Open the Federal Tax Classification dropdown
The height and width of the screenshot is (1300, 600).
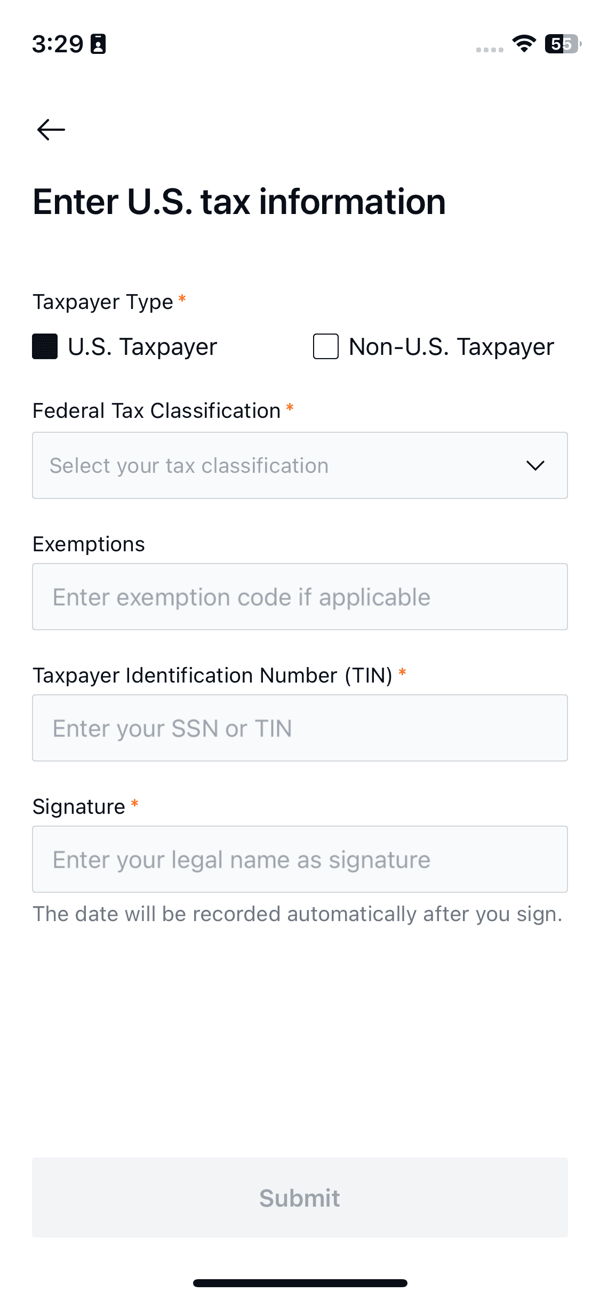point(300,465)
